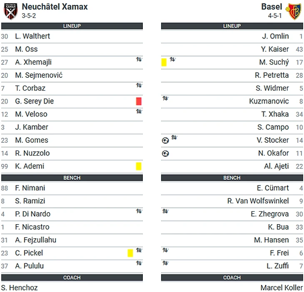The height and width of the screenshot is (292, 304).
Task: Click the red card next to G. Serey Die
Action: [x=139, y=101]
